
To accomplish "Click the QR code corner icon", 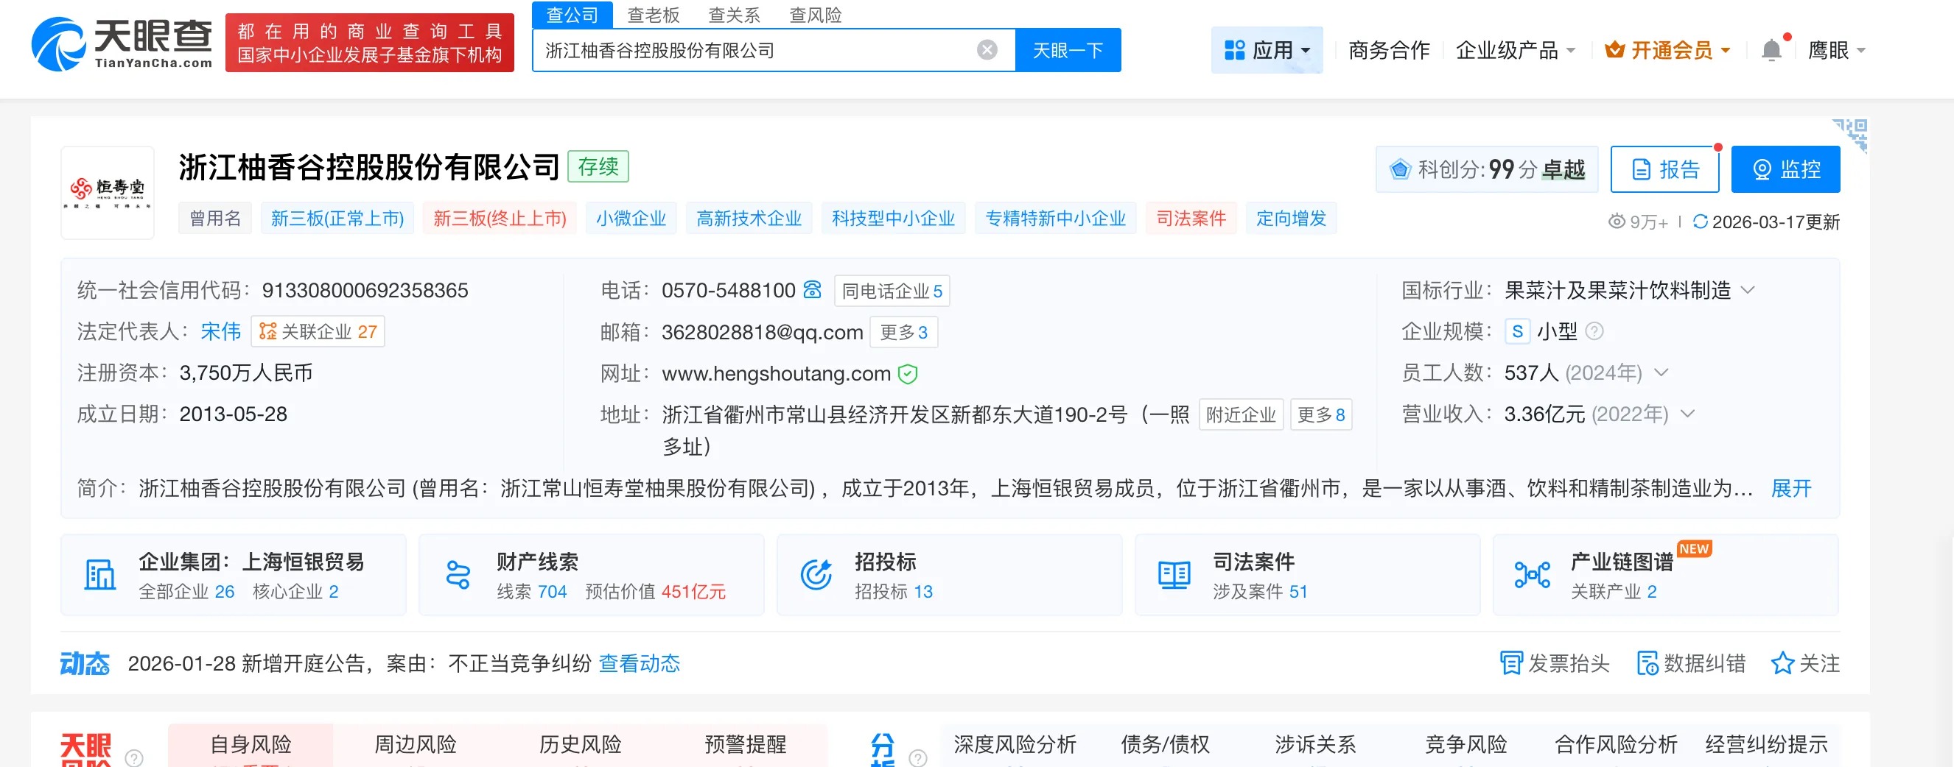I will 1850,134.
